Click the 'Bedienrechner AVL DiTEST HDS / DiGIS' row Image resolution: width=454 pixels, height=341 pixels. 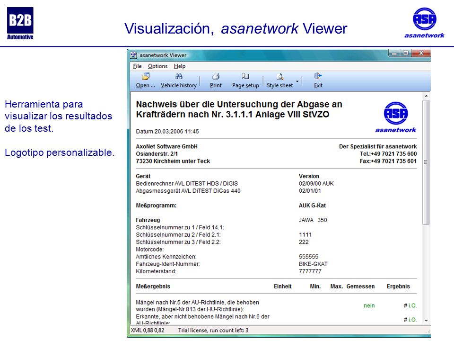tap(187, 184)
